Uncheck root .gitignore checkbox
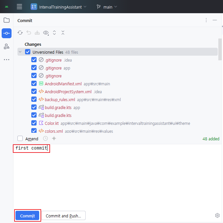 [34, 76]
